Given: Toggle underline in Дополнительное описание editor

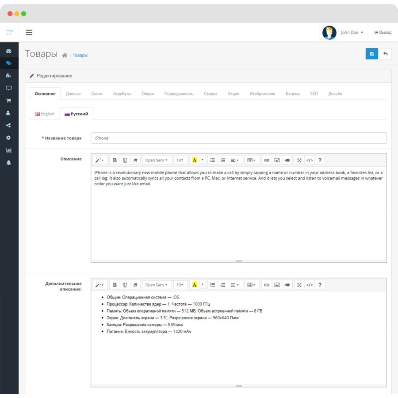Looking at the screenshot, I should tap(125, 285).
